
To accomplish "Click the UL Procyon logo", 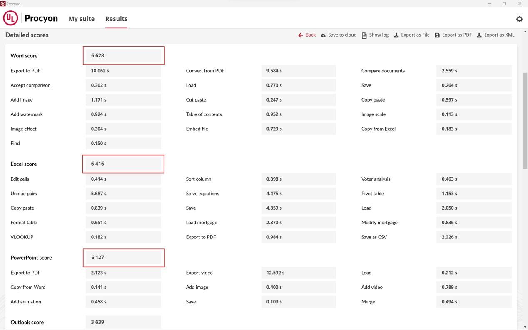I will [x=31, y=18].
